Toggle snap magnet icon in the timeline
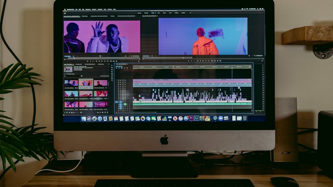 pyautogui.click(x=119, y=68)
